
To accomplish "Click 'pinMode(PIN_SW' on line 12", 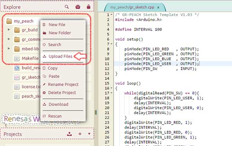I will 141,69.
